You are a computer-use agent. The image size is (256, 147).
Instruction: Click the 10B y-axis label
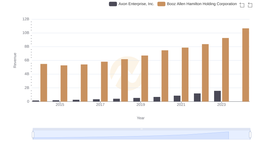click(26, 33)
